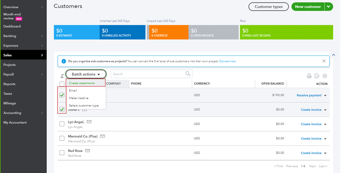Click Create invoice for Mermaid Co. (Plus)

(311, 139)
